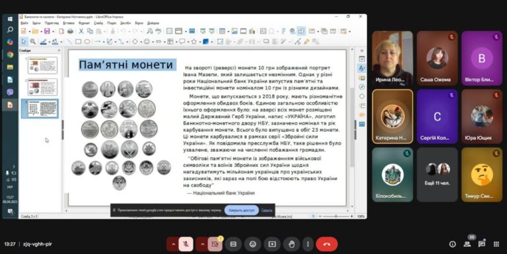Click the Line Color pencil button

click(x=44, y=42)
